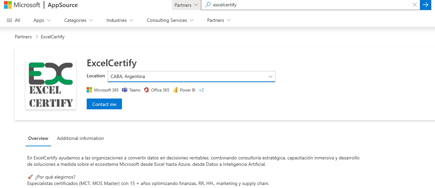Expand the Categories menu
Viewport: 435px width, 188px height.
point(79,20)
